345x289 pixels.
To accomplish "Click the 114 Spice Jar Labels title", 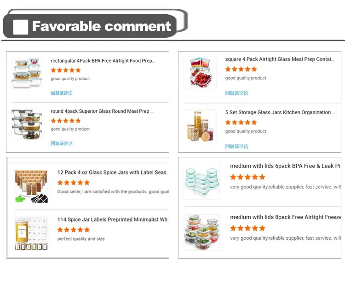I will 113,220.
